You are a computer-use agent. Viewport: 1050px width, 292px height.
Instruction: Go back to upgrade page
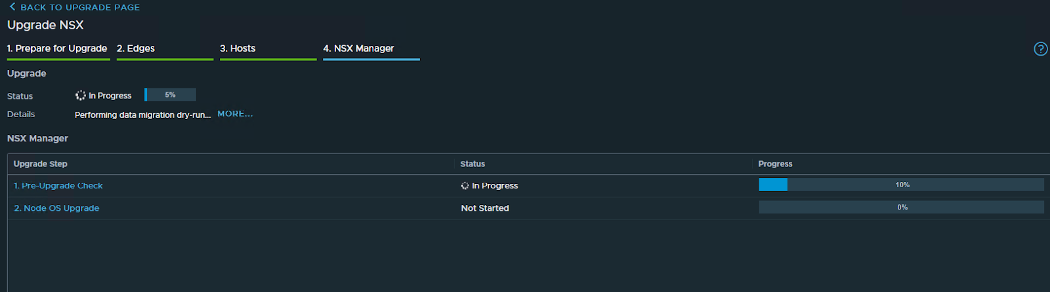pyautogui.click(x=74, y=7)
